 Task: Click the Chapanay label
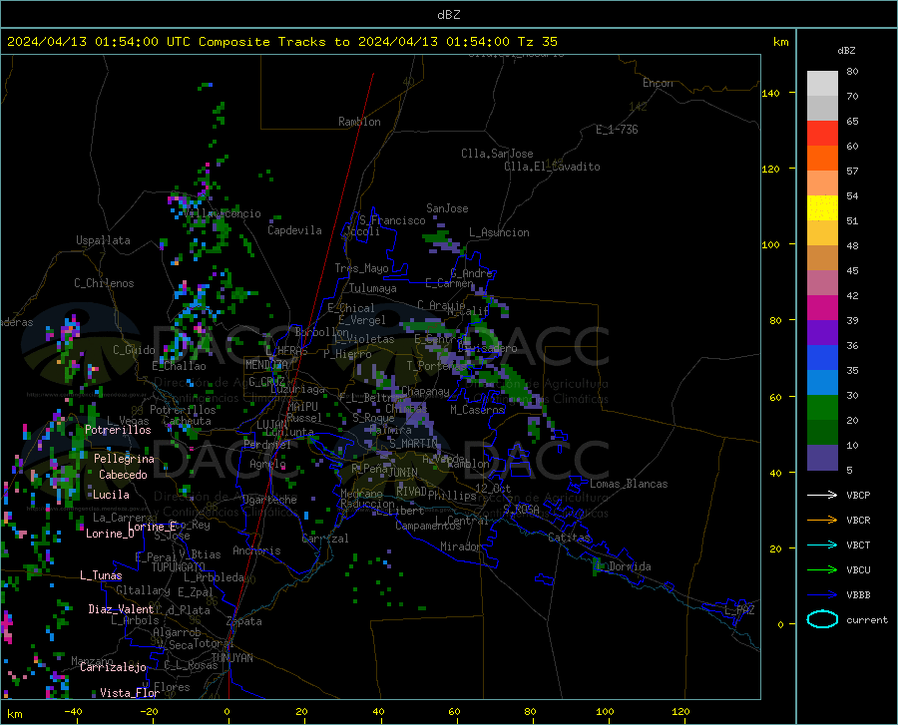tap(425, 391)
